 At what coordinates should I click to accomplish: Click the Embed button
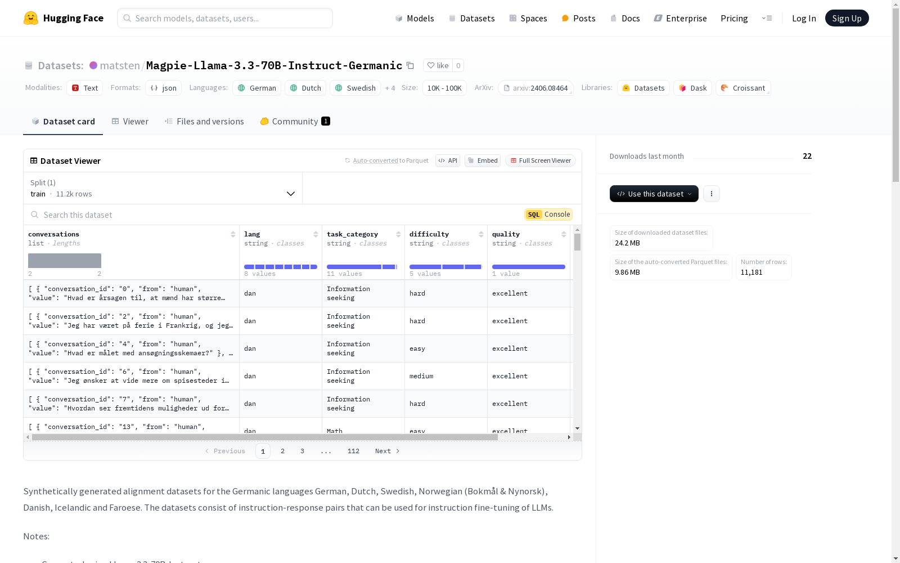coord(483,160)
